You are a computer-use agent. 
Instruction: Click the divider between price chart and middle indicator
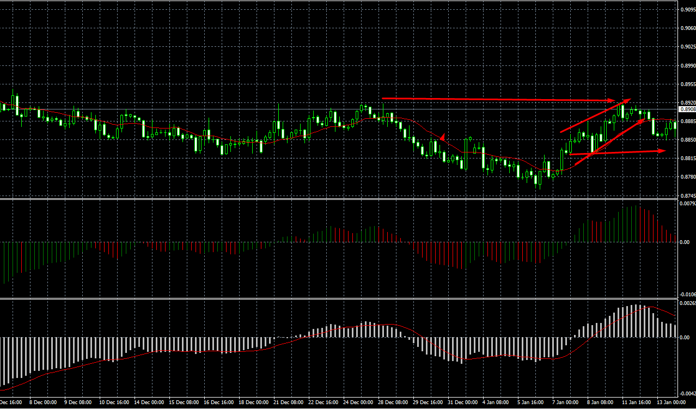point(338,199)
